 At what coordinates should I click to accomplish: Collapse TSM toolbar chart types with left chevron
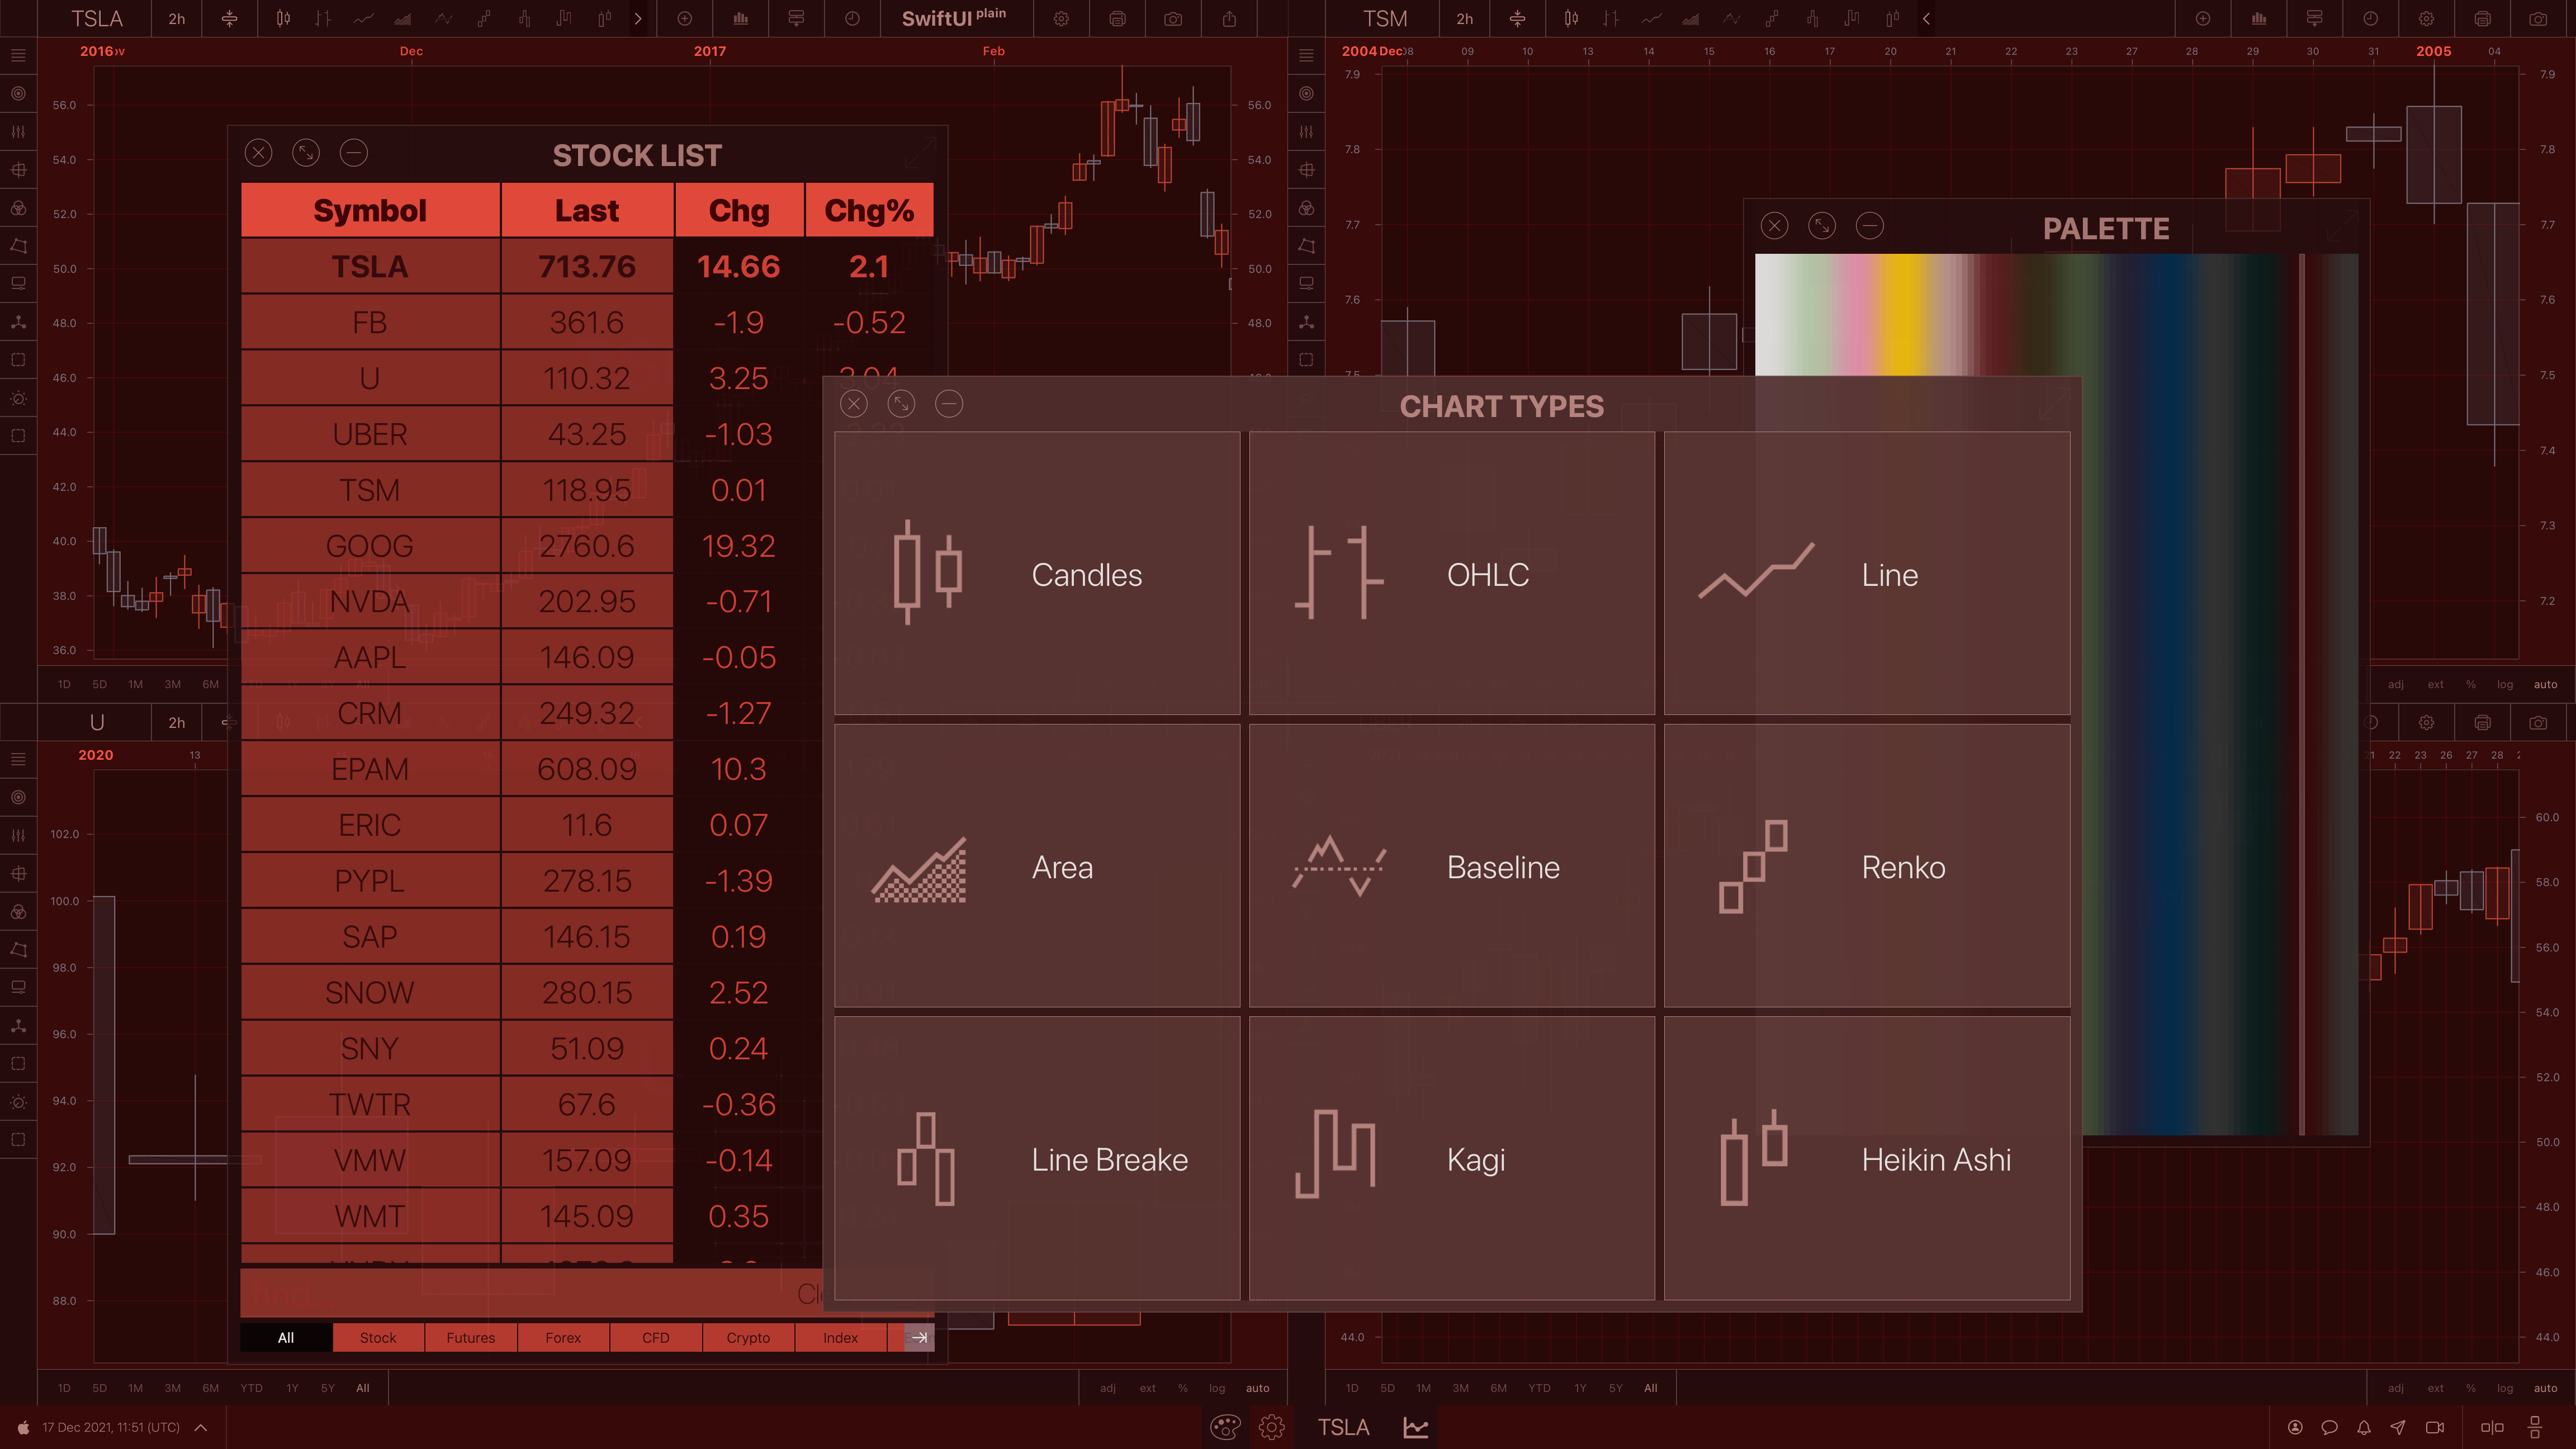click(1926, 19)
